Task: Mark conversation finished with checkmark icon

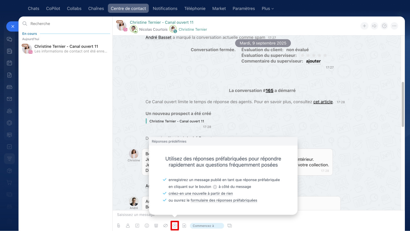Action: point(384,26)
